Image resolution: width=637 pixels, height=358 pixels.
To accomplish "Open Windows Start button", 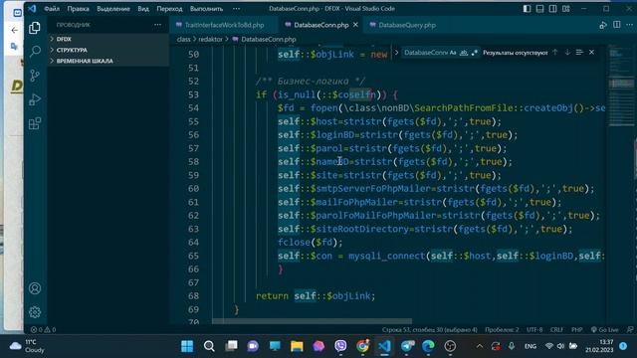I will (187, 346).
